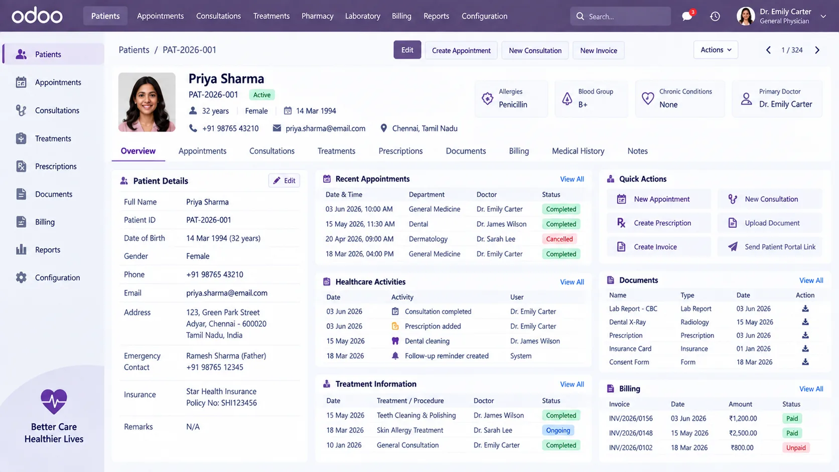Open the Laboratory menu in top navigation

362,16
